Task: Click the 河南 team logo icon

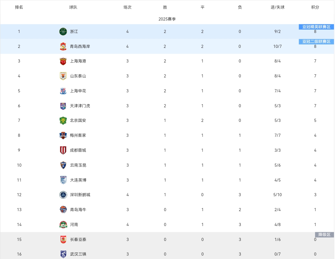Action: coord(63,224)
